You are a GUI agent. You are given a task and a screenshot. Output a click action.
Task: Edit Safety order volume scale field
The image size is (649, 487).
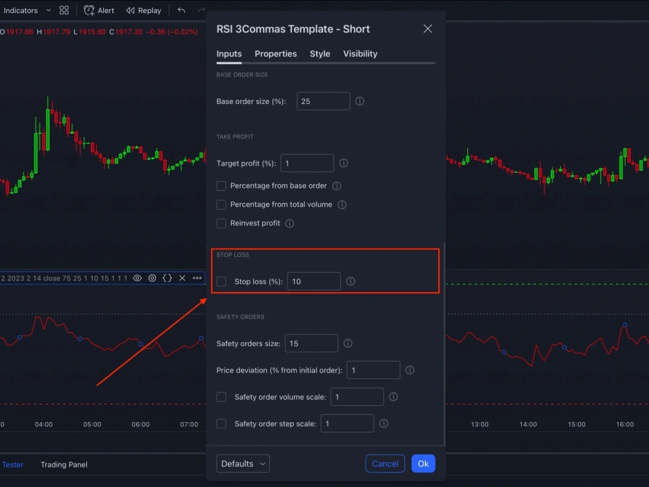357,397
